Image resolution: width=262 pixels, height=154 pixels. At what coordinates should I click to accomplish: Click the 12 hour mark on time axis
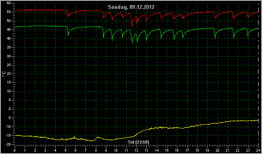point(136,150)
